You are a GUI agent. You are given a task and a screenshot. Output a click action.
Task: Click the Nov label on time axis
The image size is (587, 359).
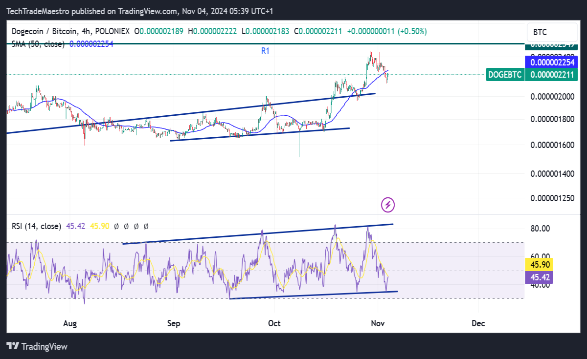(x=378, y=323)
